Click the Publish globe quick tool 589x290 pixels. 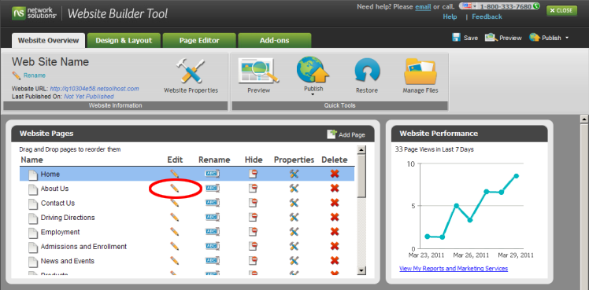[x=313, y=70]
